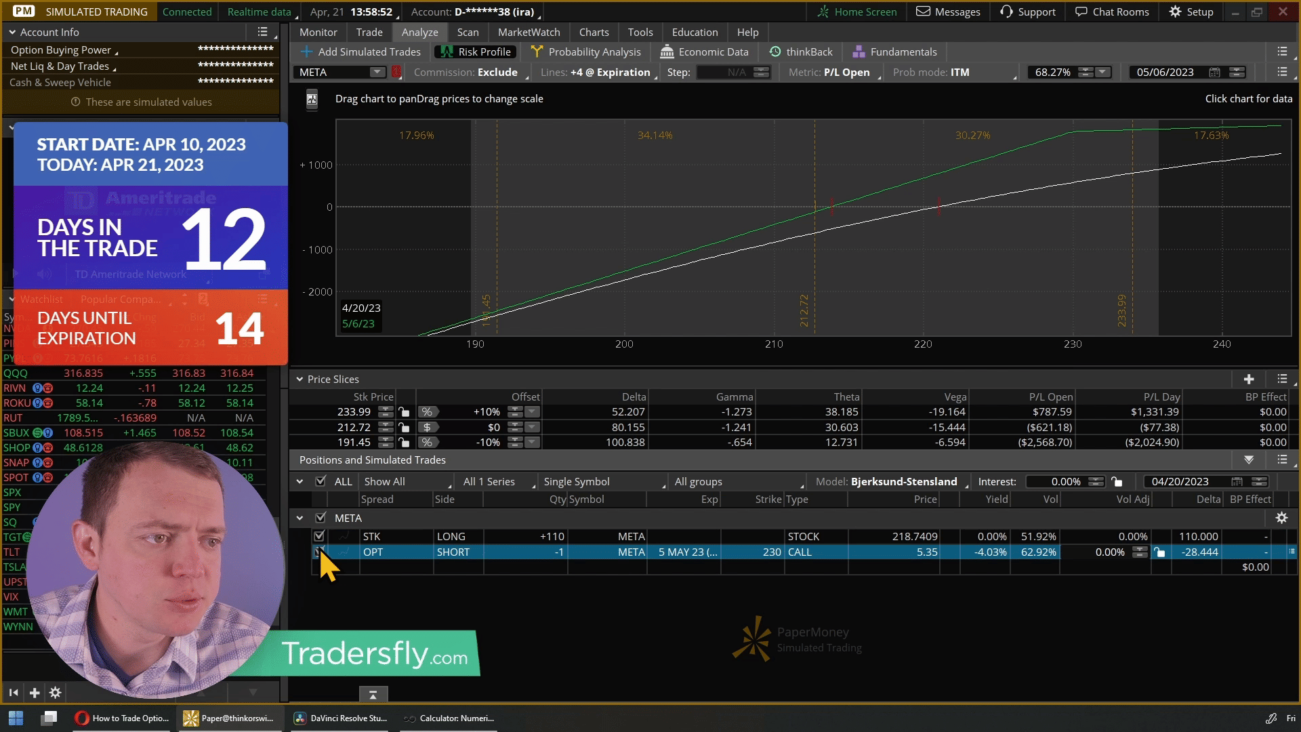The width and height of the screenshot is (1301, 732).
Task: Toggle interest rate lock icon
Action: click(1117, 481)
